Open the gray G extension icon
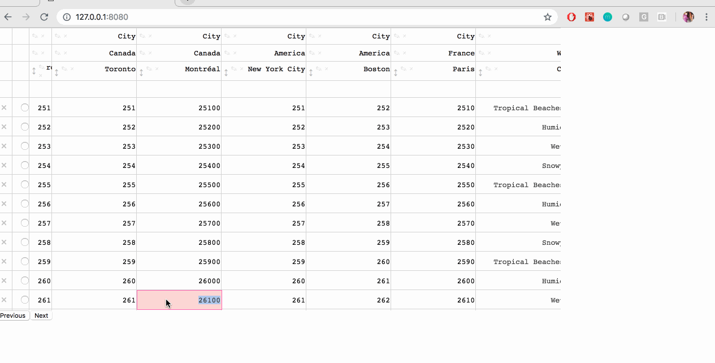The height and width of the screenshot is (363, 715). coord(644,17)
